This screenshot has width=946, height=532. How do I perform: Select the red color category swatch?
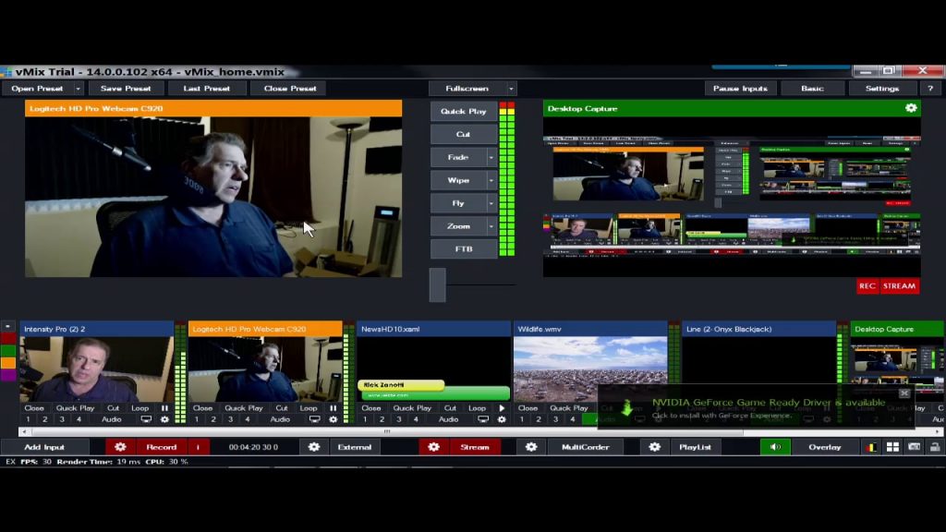8,338
